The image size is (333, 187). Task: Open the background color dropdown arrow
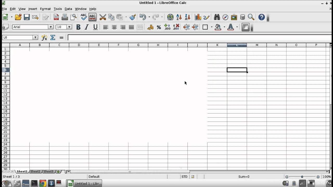224,27
